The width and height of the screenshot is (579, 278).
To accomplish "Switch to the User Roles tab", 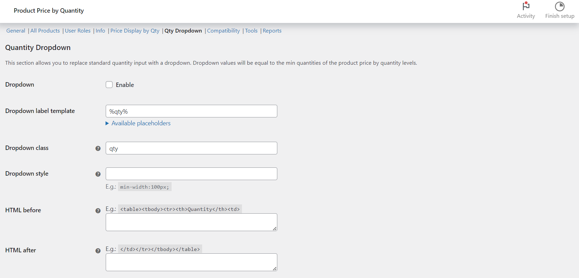I will [x=78, y=30].
